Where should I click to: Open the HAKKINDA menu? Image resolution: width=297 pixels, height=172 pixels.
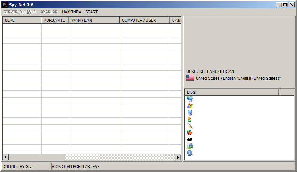71,12
